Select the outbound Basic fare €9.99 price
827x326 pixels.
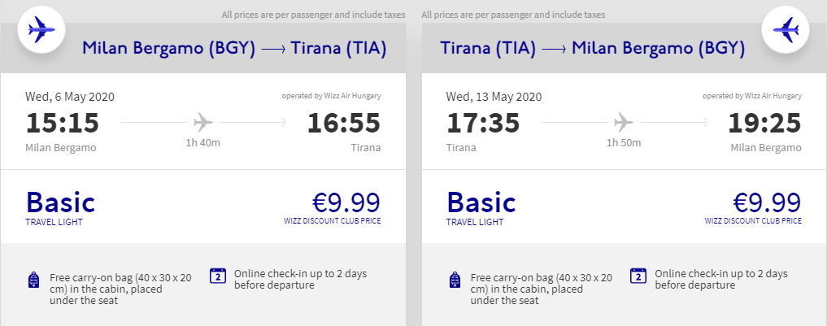(346, 202)
